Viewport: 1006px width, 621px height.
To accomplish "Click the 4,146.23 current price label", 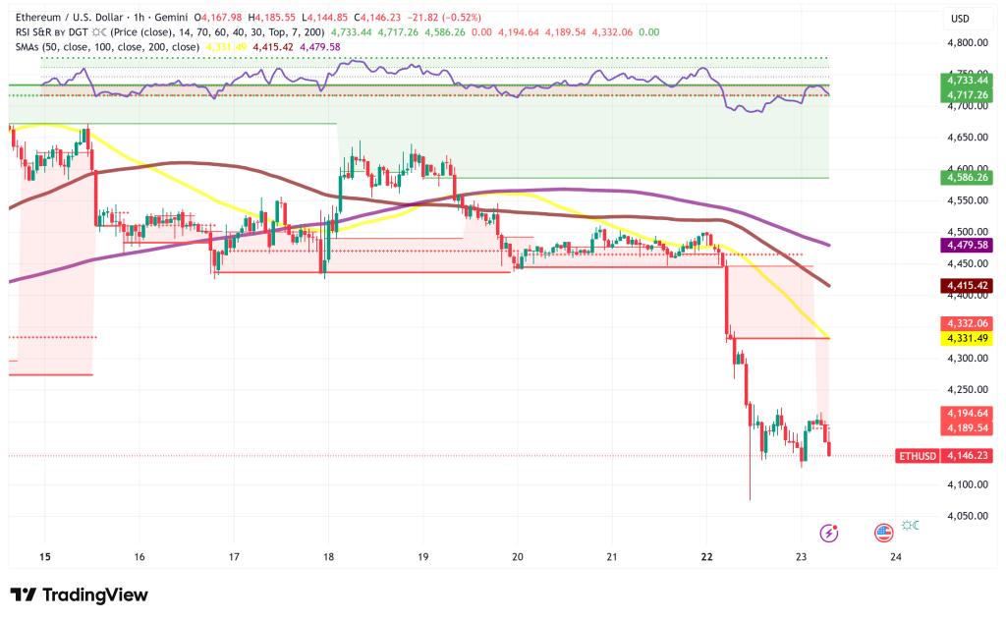I will pyautogui.click(x=967, y=456).
